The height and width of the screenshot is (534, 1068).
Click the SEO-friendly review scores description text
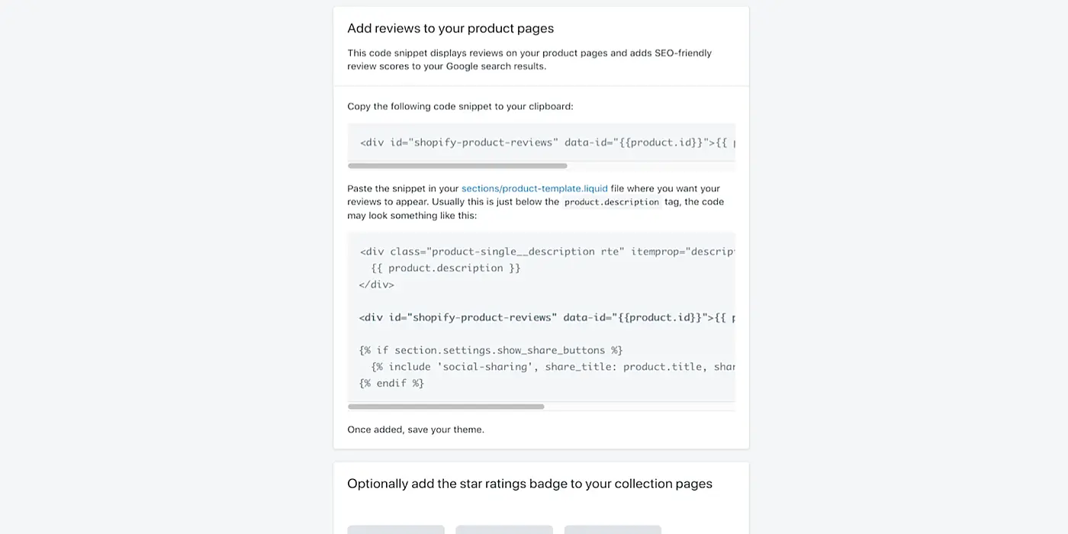pyautogui.click(x=529, y=60)
